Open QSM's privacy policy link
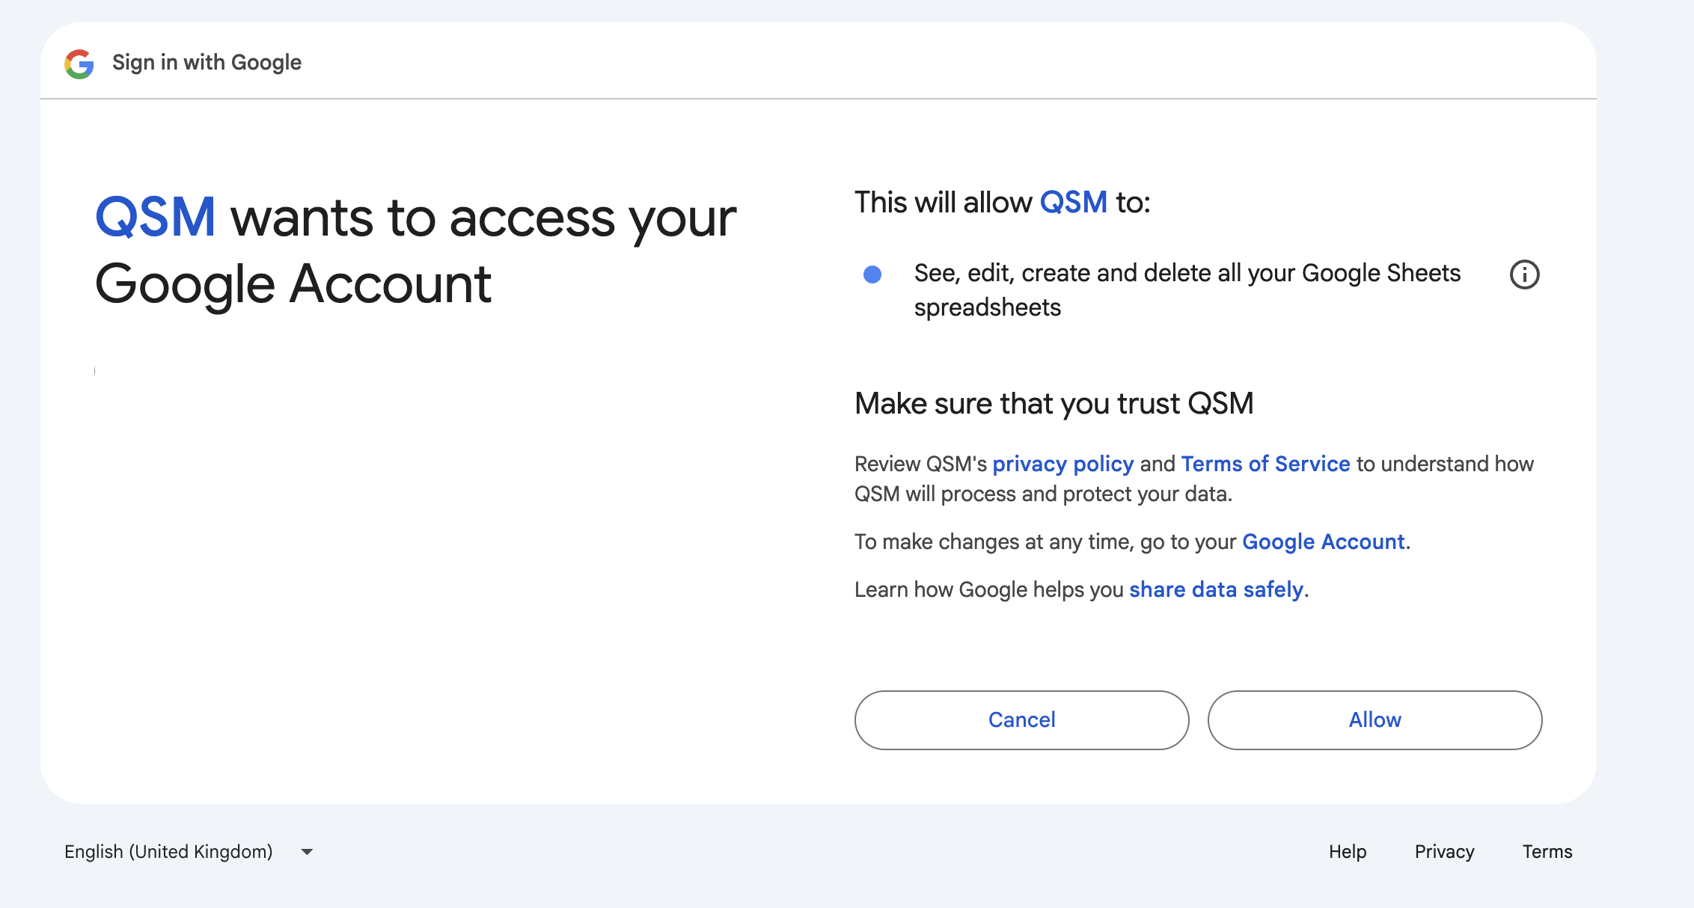The image size is (1694, 908). [1062, 464]
